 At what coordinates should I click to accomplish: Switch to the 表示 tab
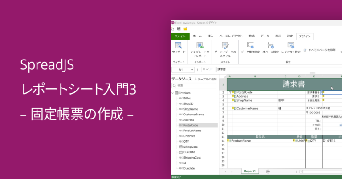click(278, 36)
